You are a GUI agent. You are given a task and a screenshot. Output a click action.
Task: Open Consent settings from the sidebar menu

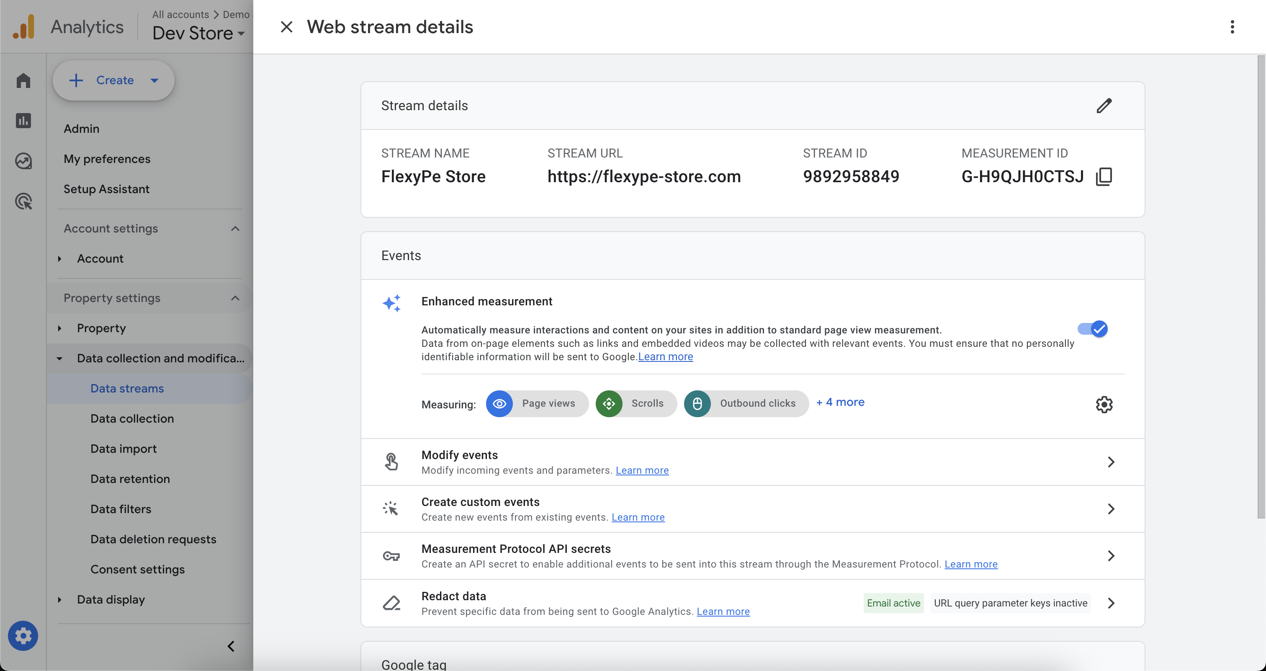pyautogui.click(x=138, y=569)
